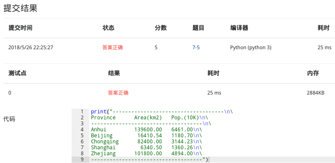Select the 提交时间 column header

[x=21, y=28]
